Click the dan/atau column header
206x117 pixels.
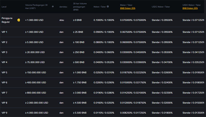coord(63,7)
